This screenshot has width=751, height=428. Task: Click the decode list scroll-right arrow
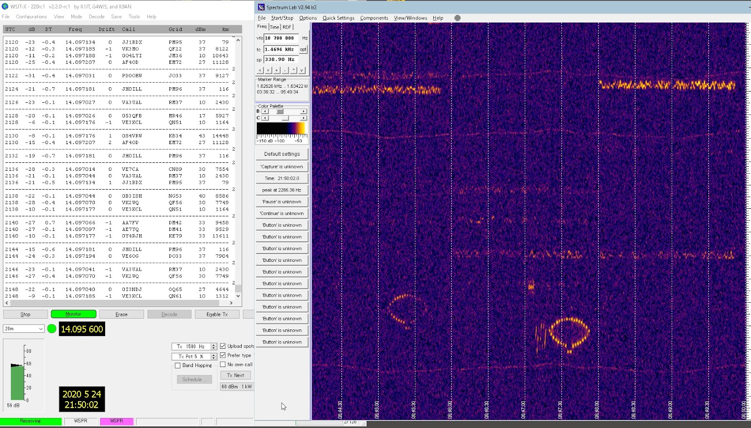pyautogui.click(x=231, y=303)
